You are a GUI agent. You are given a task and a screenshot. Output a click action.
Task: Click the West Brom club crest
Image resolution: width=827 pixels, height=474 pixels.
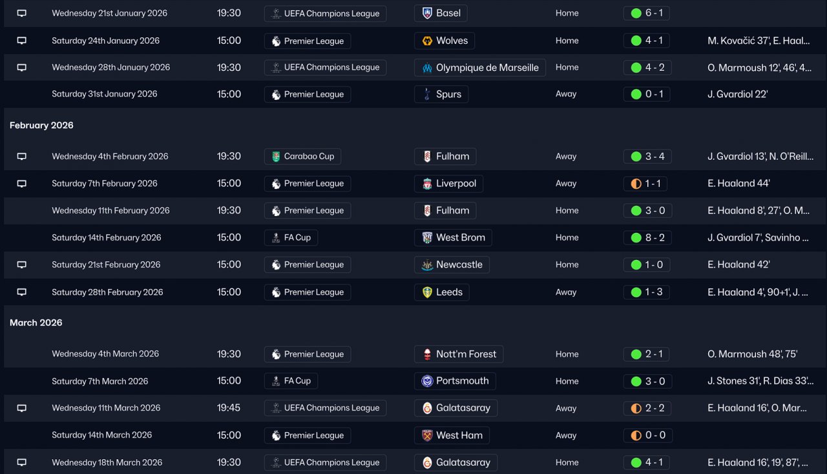(x=427, y=238)
